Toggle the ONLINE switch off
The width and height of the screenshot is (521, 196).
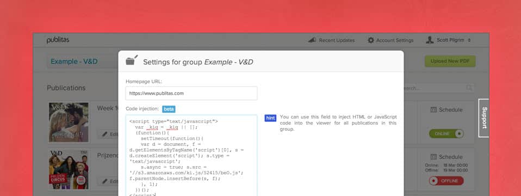[x=446, y=134]
